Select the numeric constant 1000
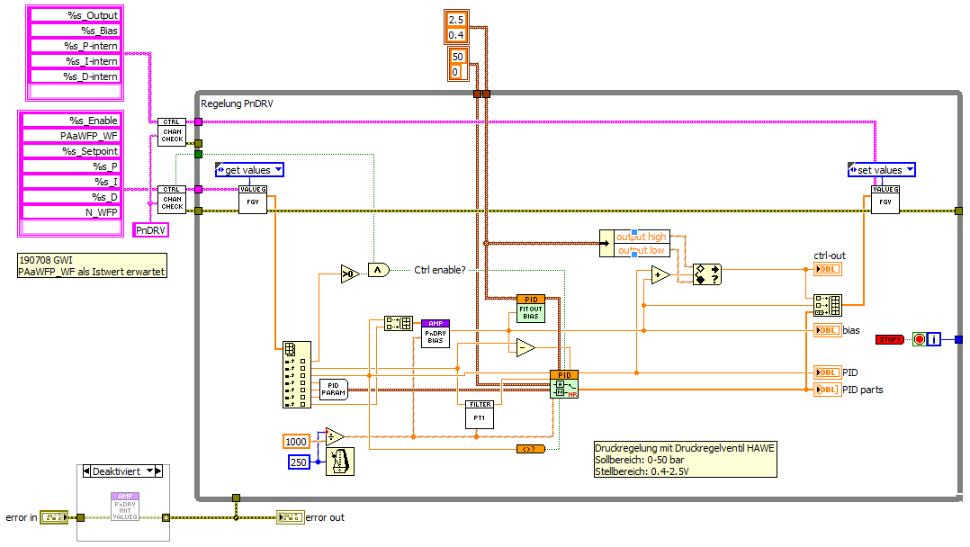This screenshot has height=547, width=970. 296,441
